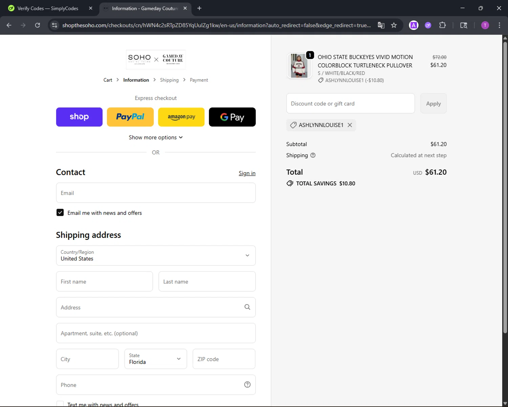Open the State dropdown showing Florida
The image size is (508, 407).
pos(155,359)
